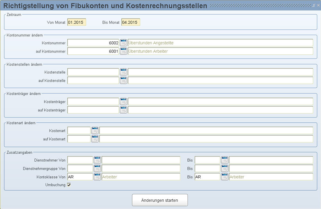This screenshot has height=209, width=321.
Task: Click the empty auf Kostenart input field
Action: point(79,139)
